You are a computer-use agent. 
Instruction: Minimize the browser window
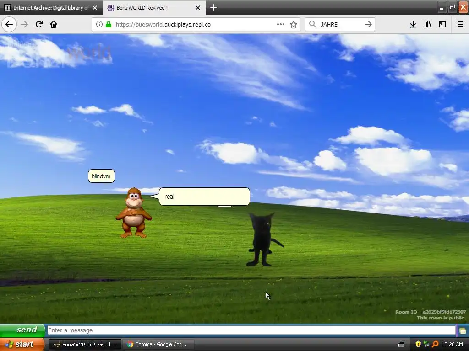pos(441,7)
